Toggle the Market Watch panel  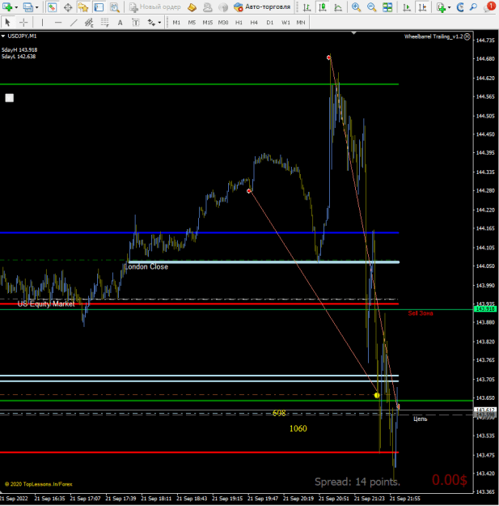[x=52, y=7]
